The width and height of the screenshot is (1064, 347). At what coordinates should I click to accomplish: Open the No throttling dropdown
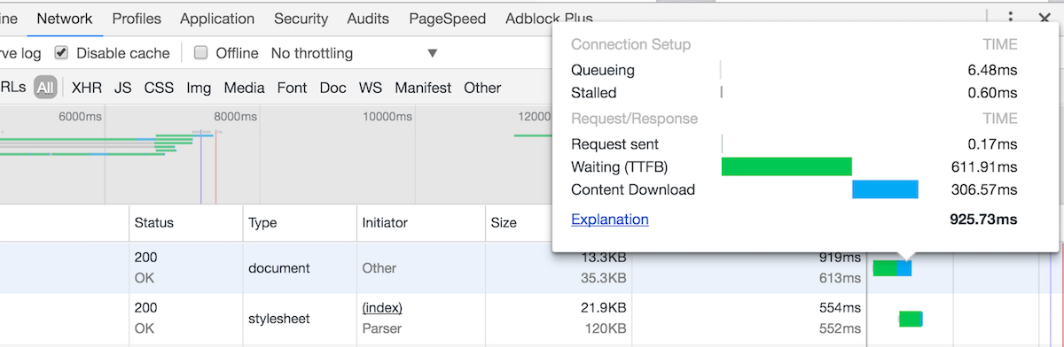[x=355, y=53]
